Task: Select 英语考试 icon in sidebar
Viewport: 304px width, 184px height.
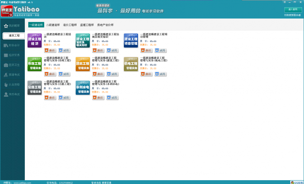Action: coord(6,75)
